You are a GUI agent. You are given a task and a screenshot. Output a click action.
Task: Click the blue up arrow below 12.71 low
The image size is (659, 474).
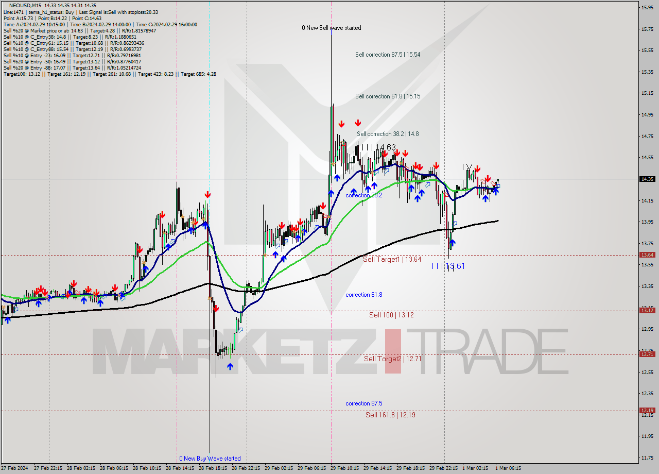click(x=230, y=366)
